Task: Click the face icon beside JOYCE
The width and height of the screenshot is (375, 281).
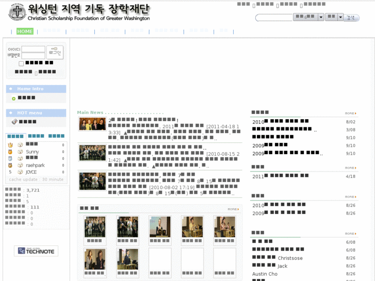Action: (20, 172)
